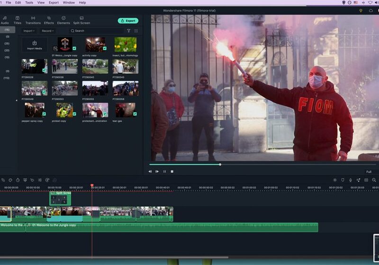Click the filter icon beside Search
The image size is (379, 265).
(128, 31)
